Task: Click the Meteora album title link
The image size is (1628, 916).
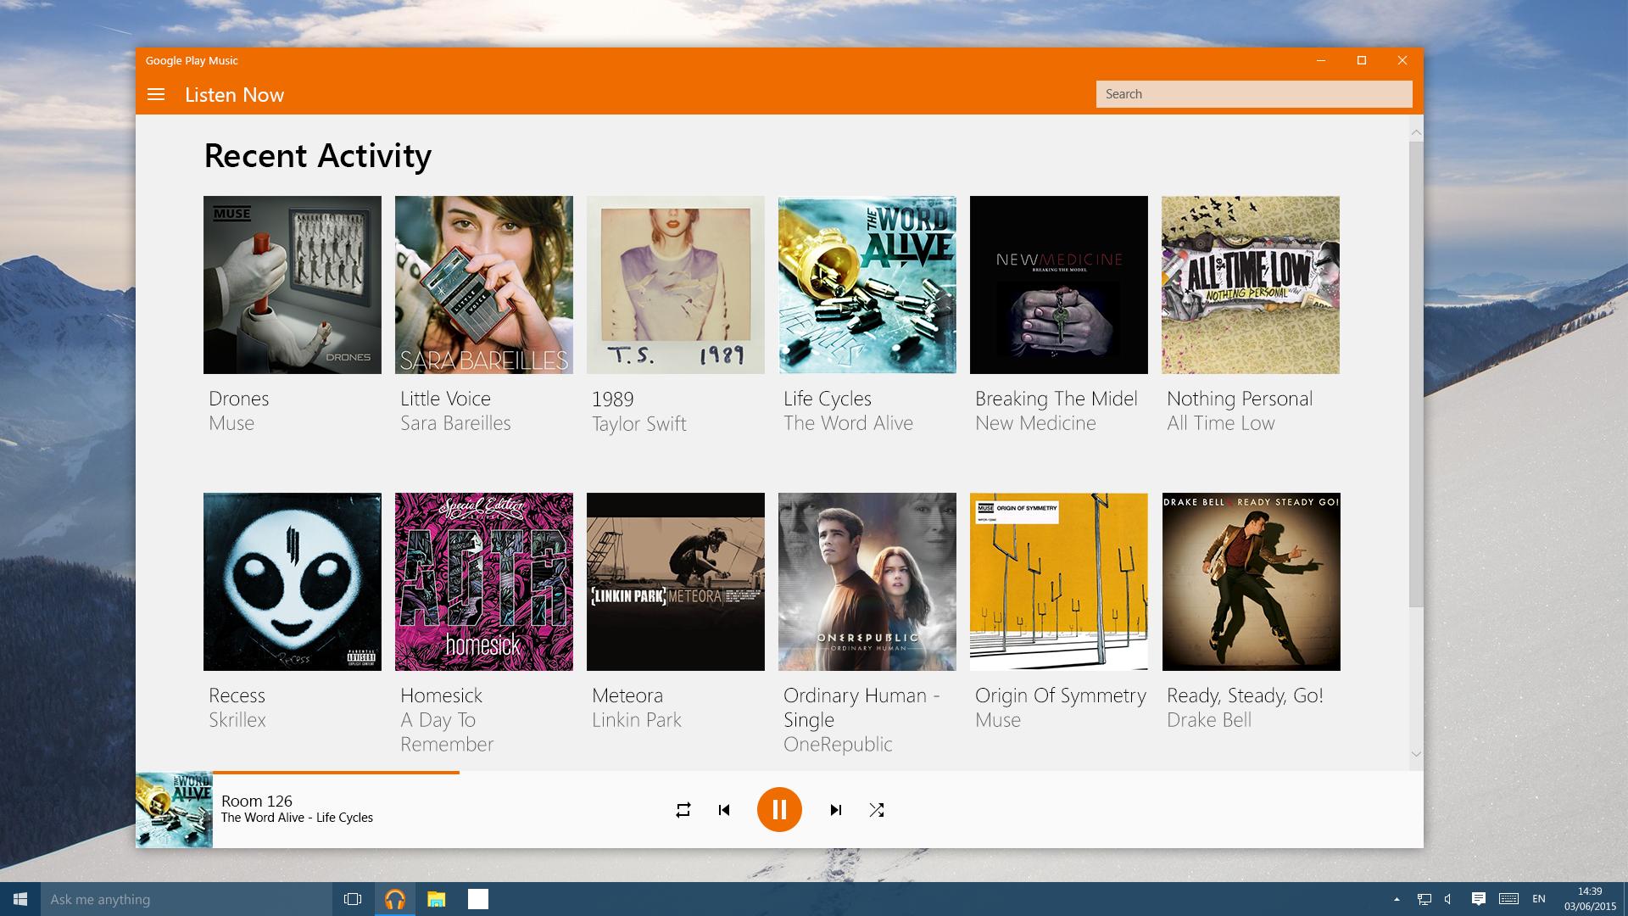Action: coord(627,695)
